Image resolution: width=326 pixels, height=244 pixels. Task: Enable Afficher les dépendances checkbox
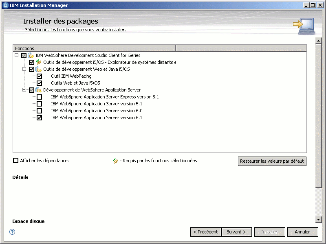point(15,161)
